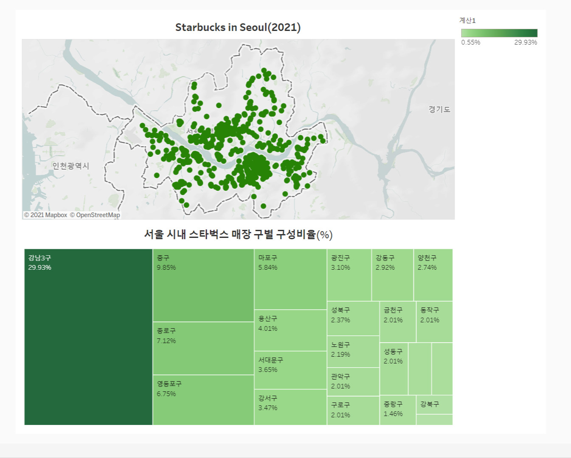The width and height of the screenshot is (571, 458).
Task: Choose the 서대문구 3.65% treemap cell
Action: point(290,370)
